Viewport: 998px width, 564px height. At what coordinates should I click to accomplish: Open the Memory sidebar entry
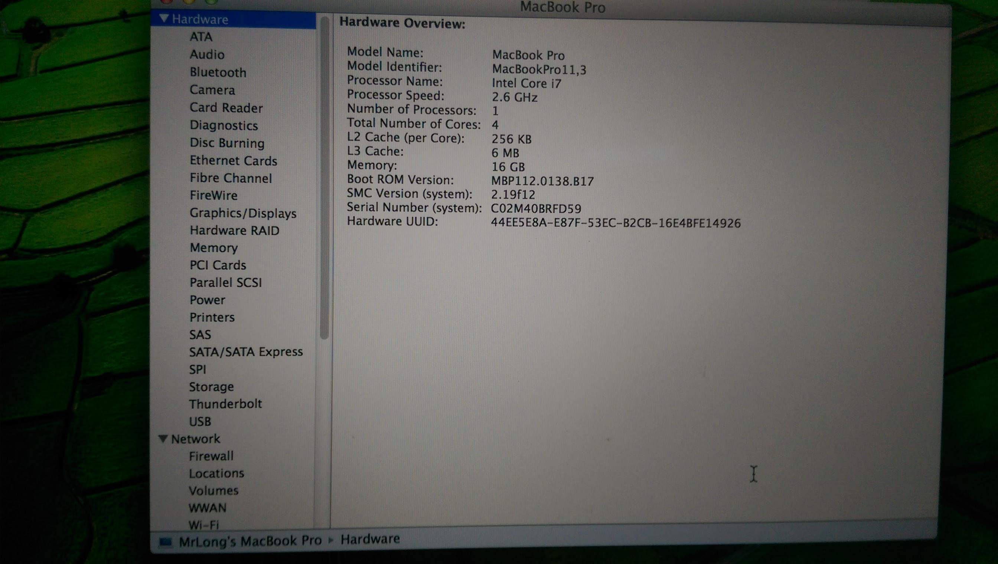pyautogui.click(x=213, y=248)
